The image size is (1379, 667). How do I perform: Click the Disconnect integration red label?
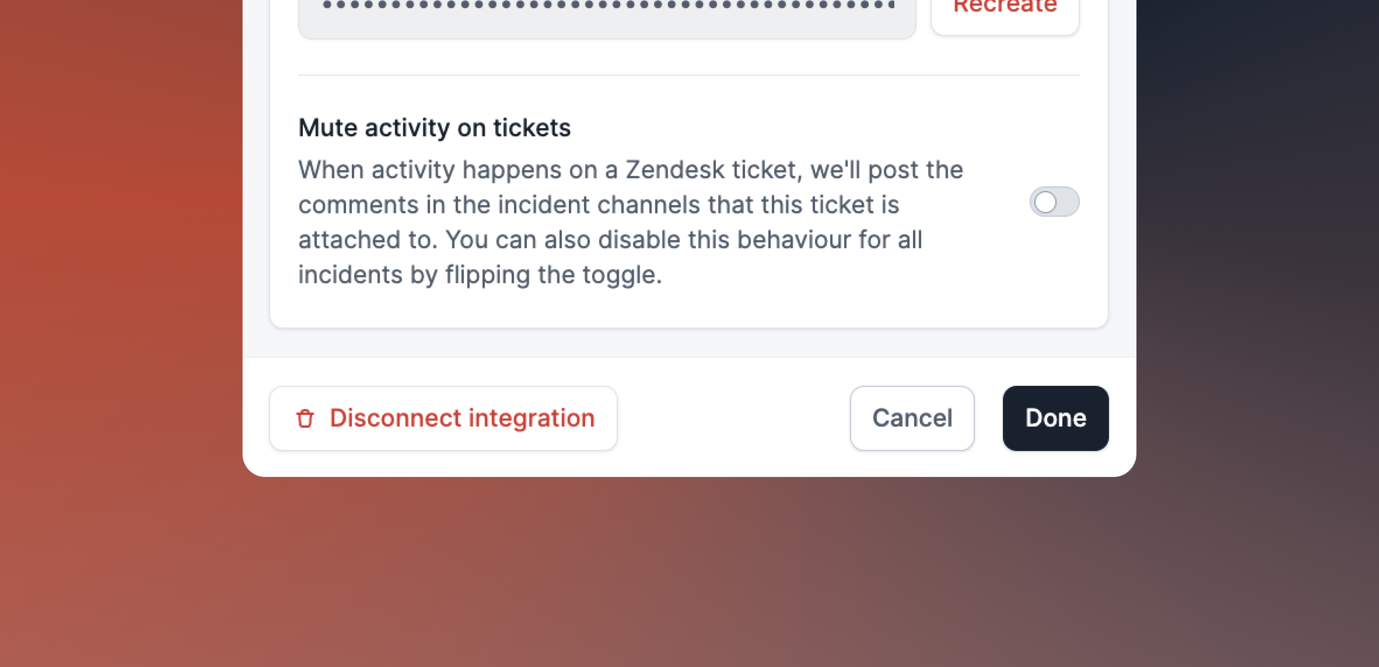(x=462, y=418)
